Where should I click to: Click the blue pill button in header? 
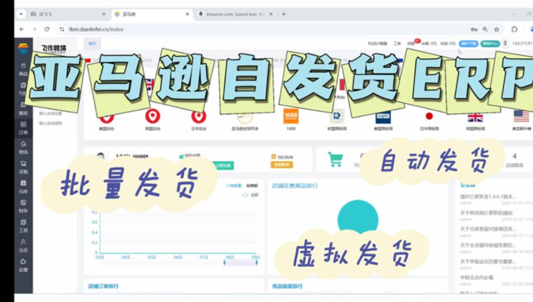coord(468,43)
